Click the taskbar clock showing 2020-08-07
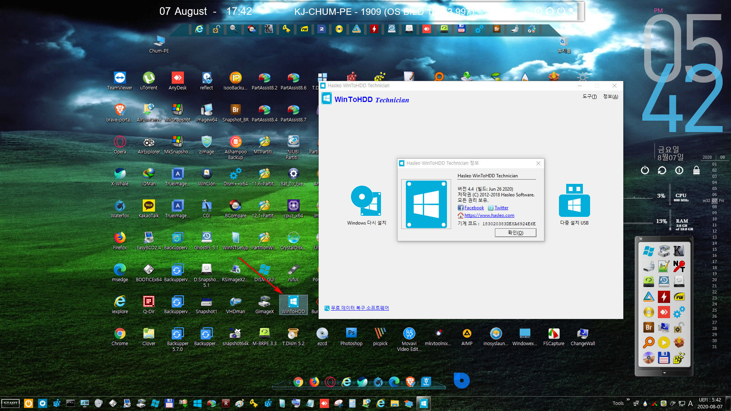The image size is (731, 411). pos(709,403)
